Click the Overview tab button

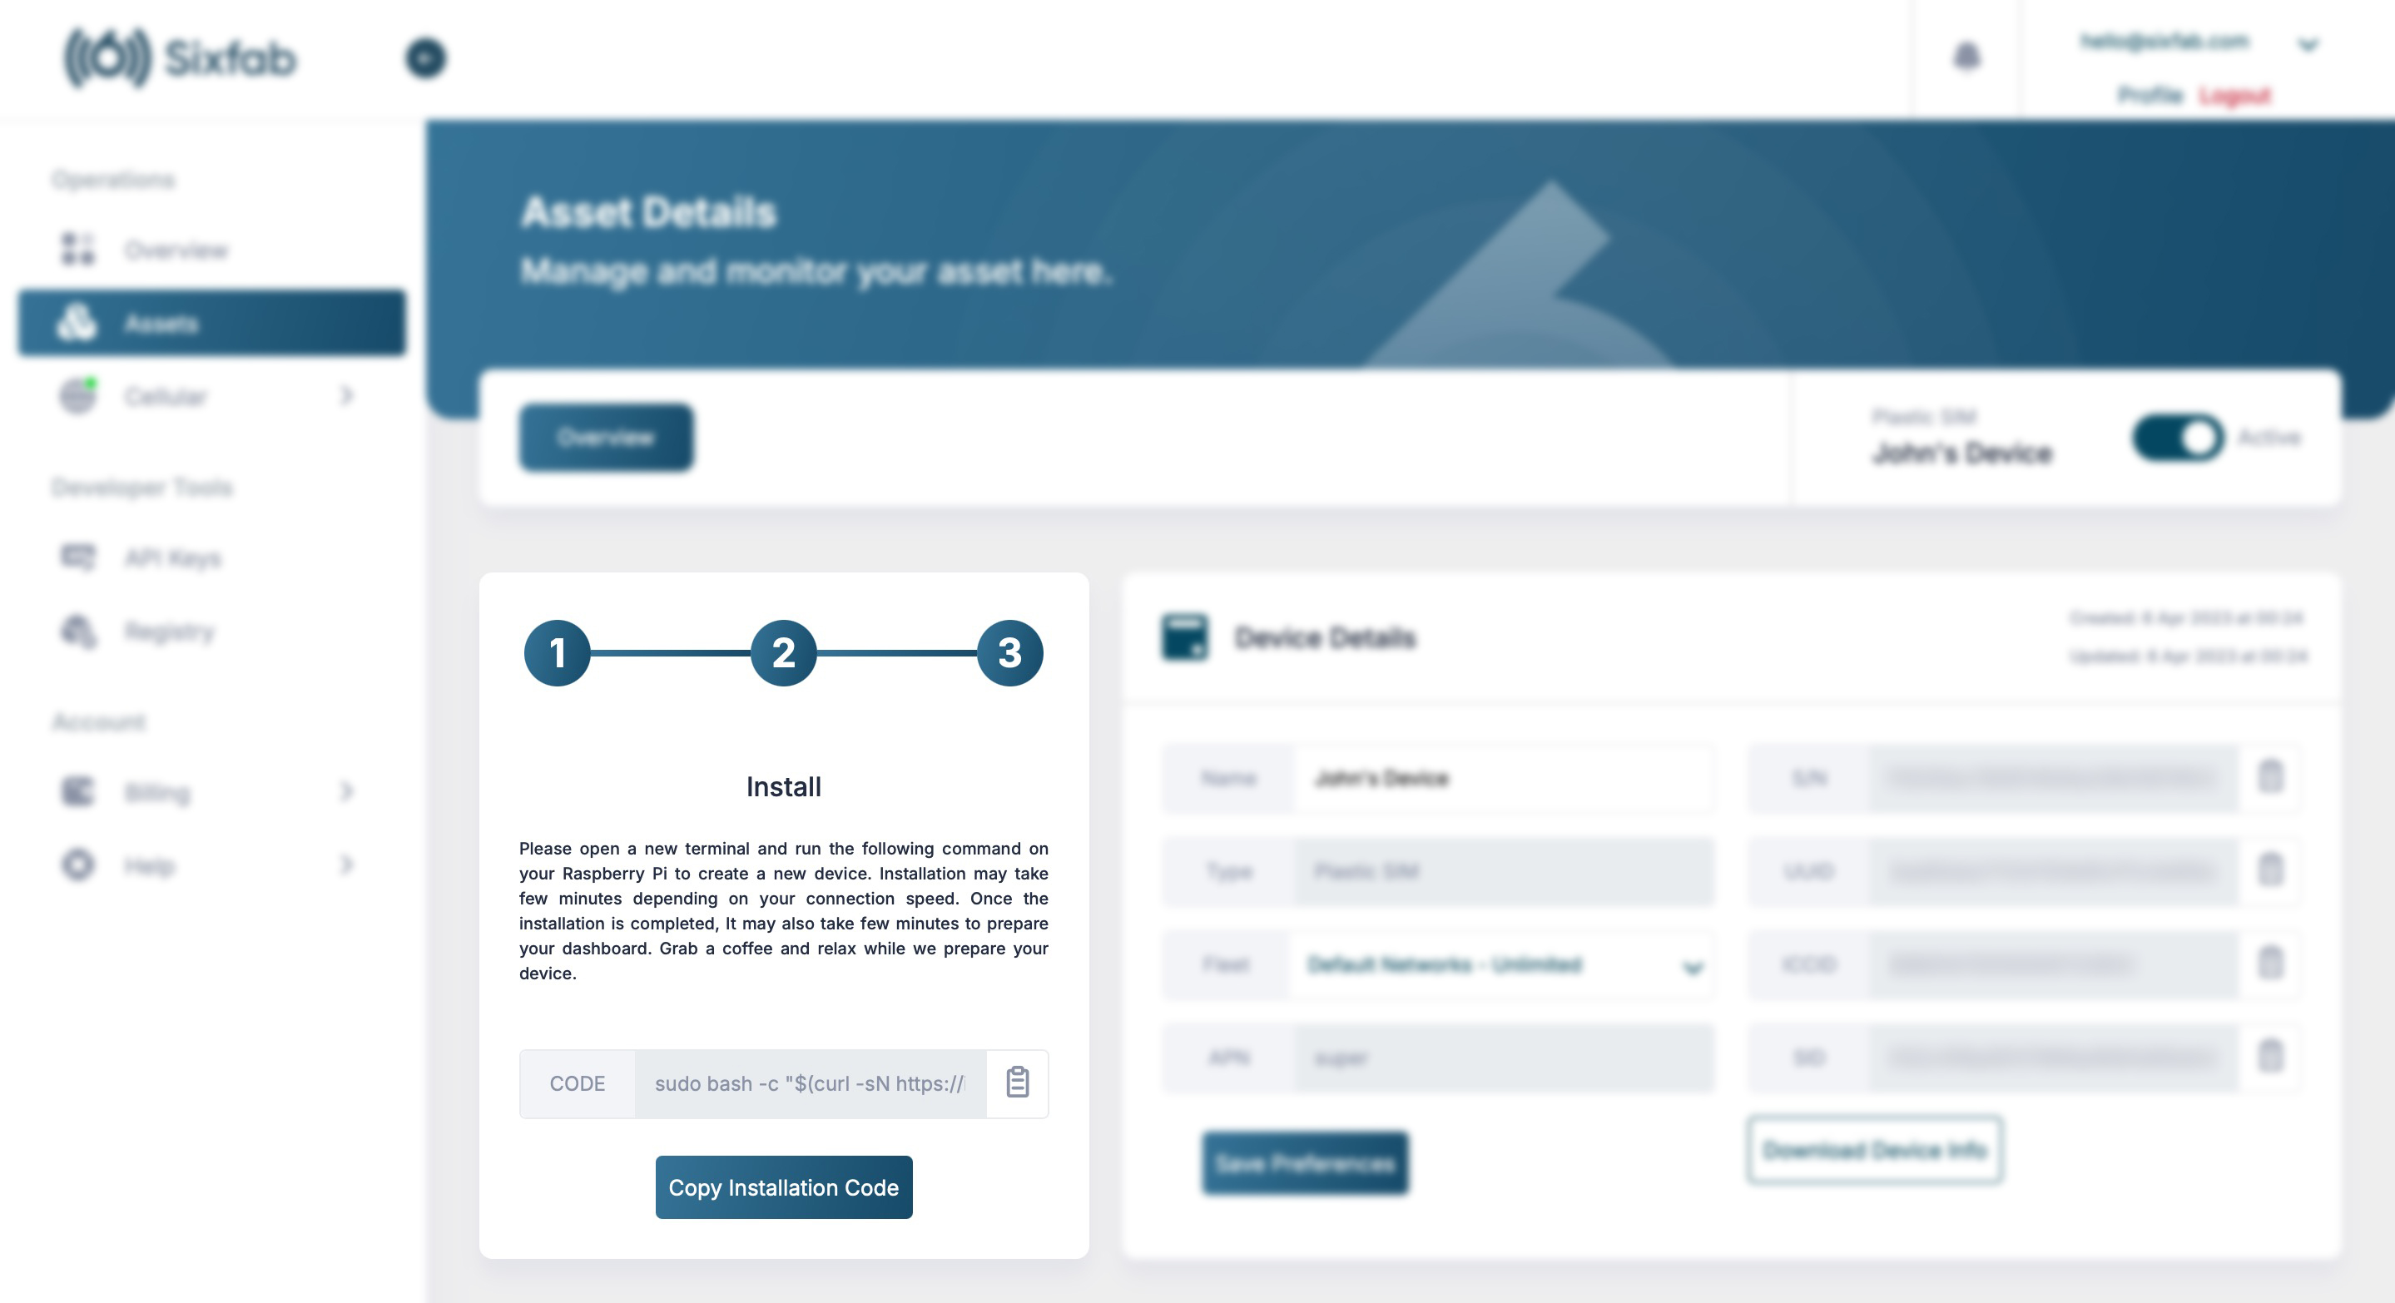tap(607, 437)
